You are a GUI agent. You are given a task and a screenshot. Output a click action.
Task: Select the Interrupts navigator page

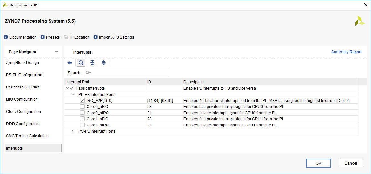point(33,148)
